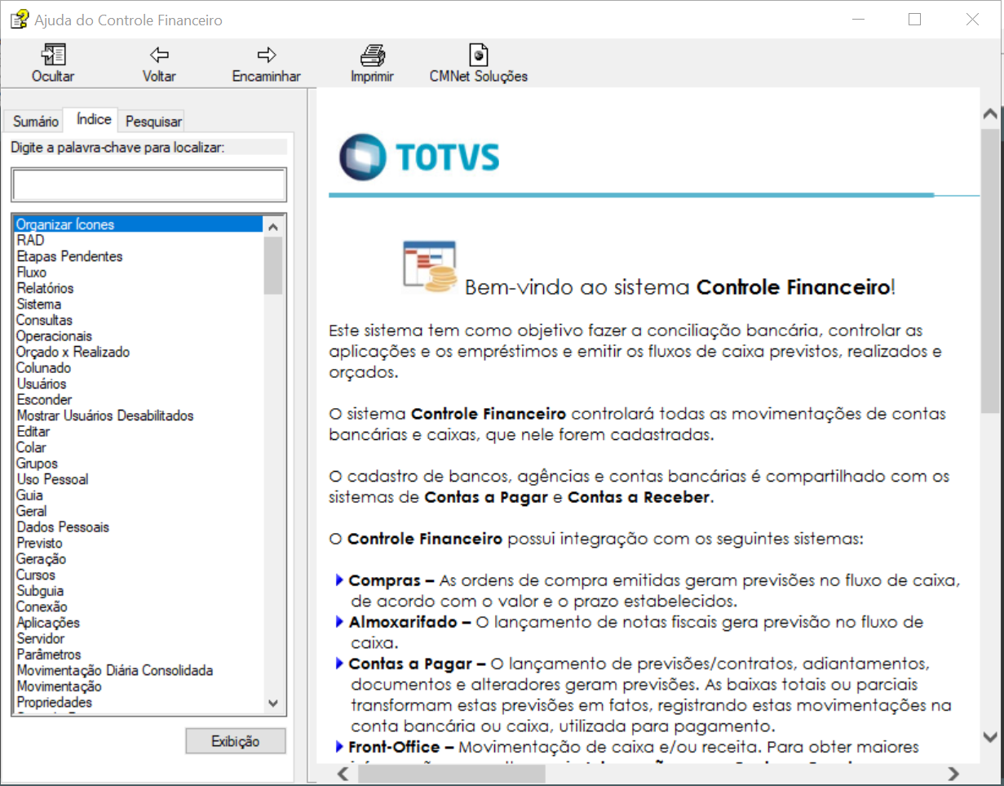Click the horizontal scrollbar thumb

pos(453,773)
